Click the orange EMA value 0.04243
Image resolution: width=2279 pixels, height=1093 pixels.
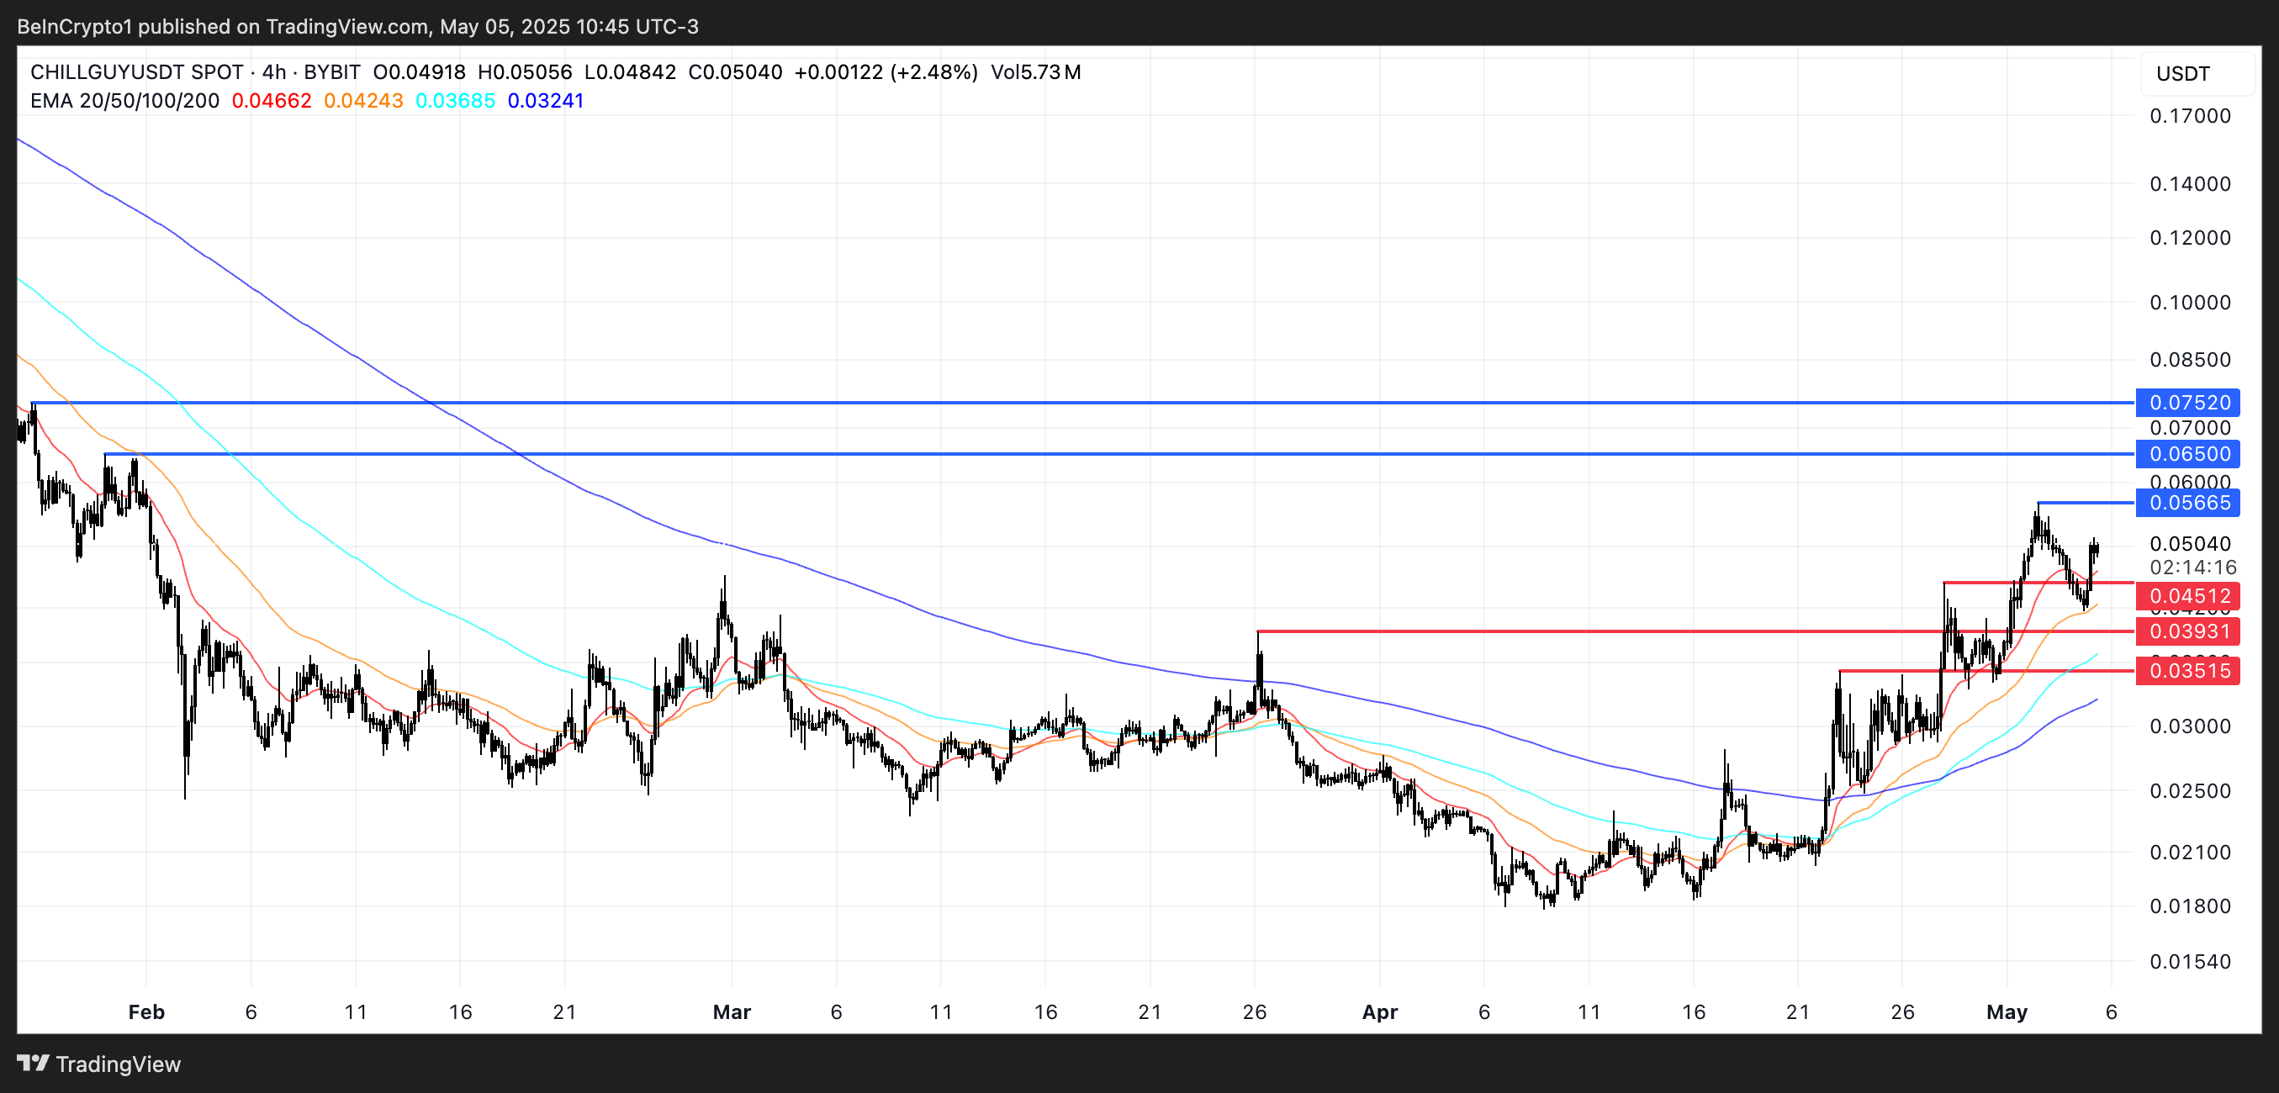pos(363,101)
